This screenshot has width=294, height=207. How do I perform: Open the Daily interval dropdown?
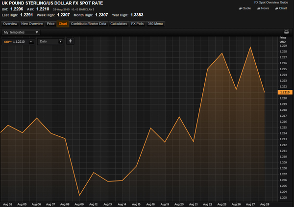point(61,42)
